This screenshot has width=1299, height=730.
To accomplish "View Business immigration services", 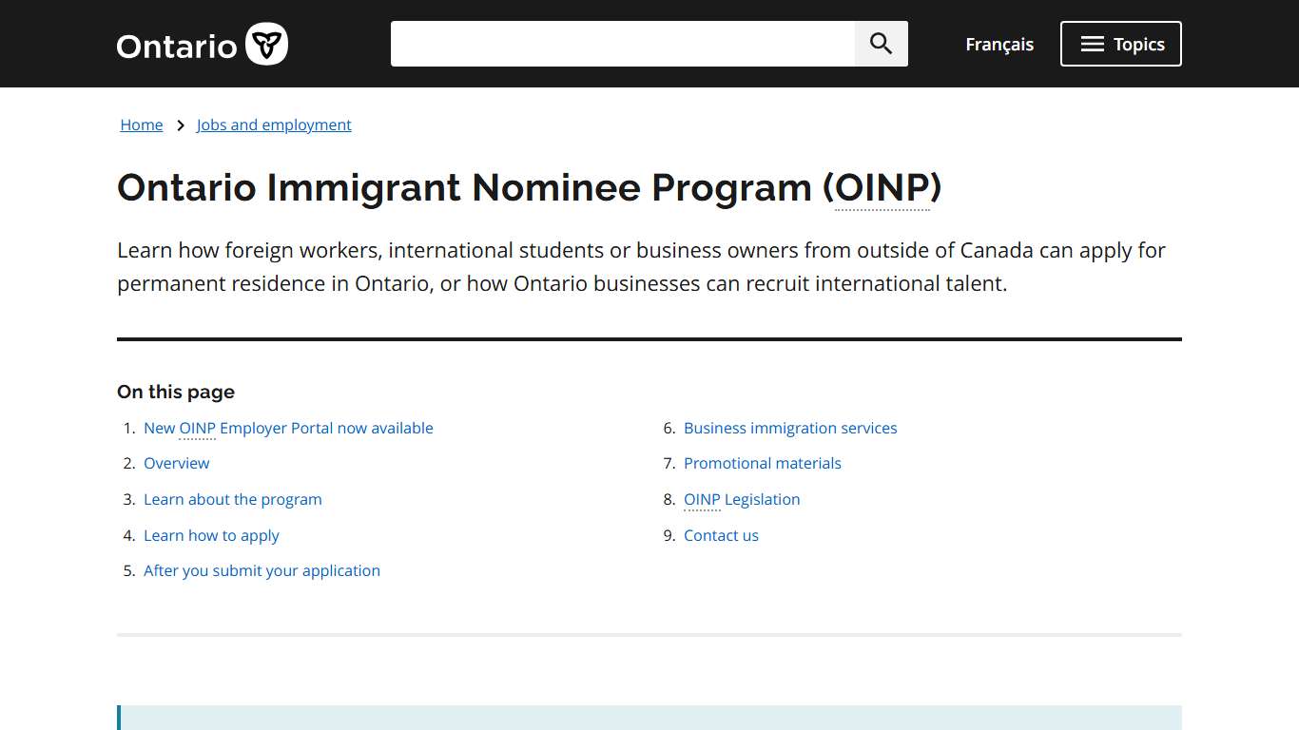I will [790, 428].
